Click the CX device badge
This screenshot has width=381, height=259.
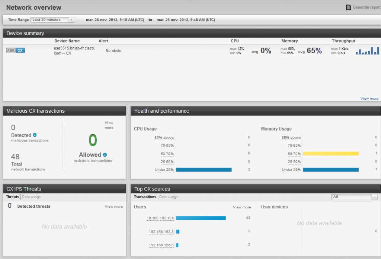[20, 50]
